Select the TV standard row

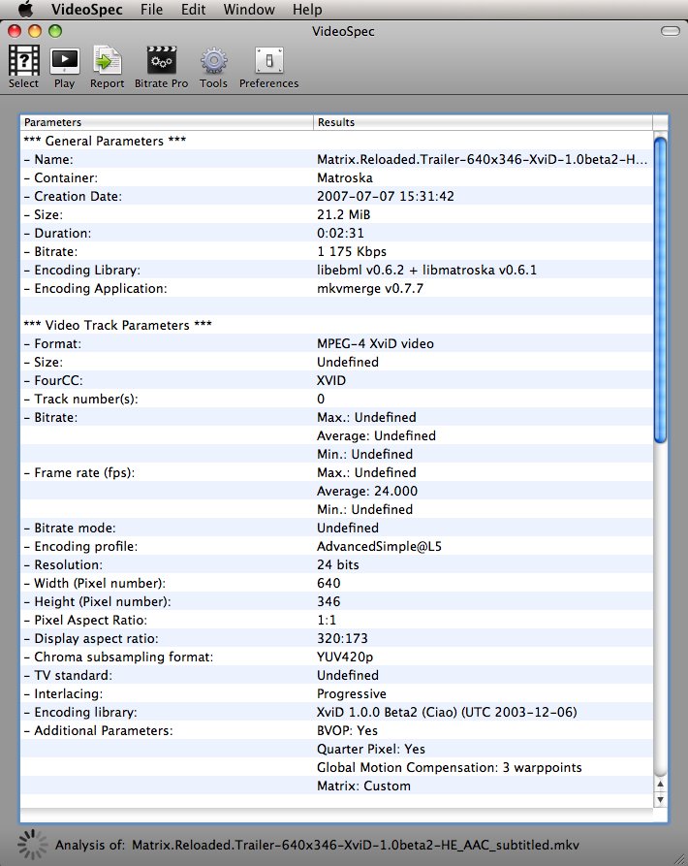coord(336,675)
